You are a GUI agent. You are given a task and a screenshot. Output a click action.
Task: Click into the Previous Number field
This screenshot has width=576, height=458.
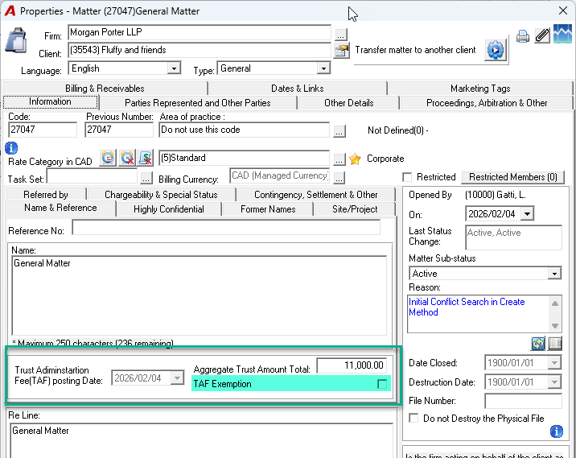(x=119, y=130)
